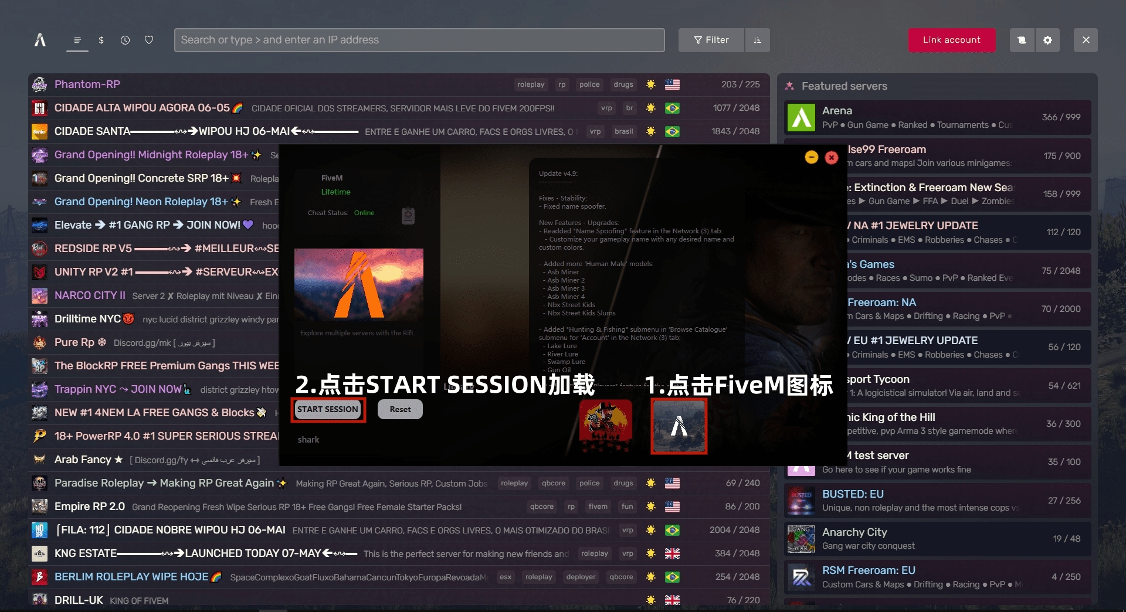Open the sort order dropdown

coord(757,40)
